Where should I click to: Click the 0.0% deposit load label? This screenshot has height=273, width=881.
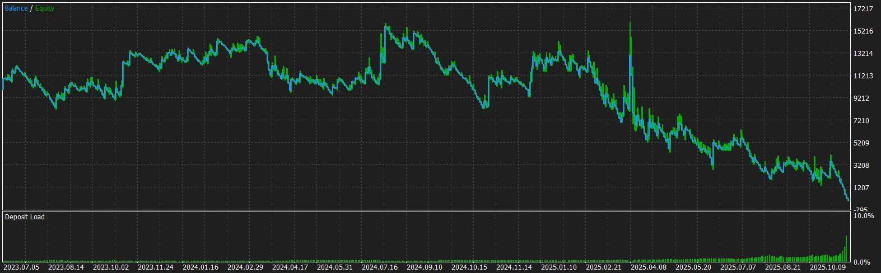[x=862, y=262]
